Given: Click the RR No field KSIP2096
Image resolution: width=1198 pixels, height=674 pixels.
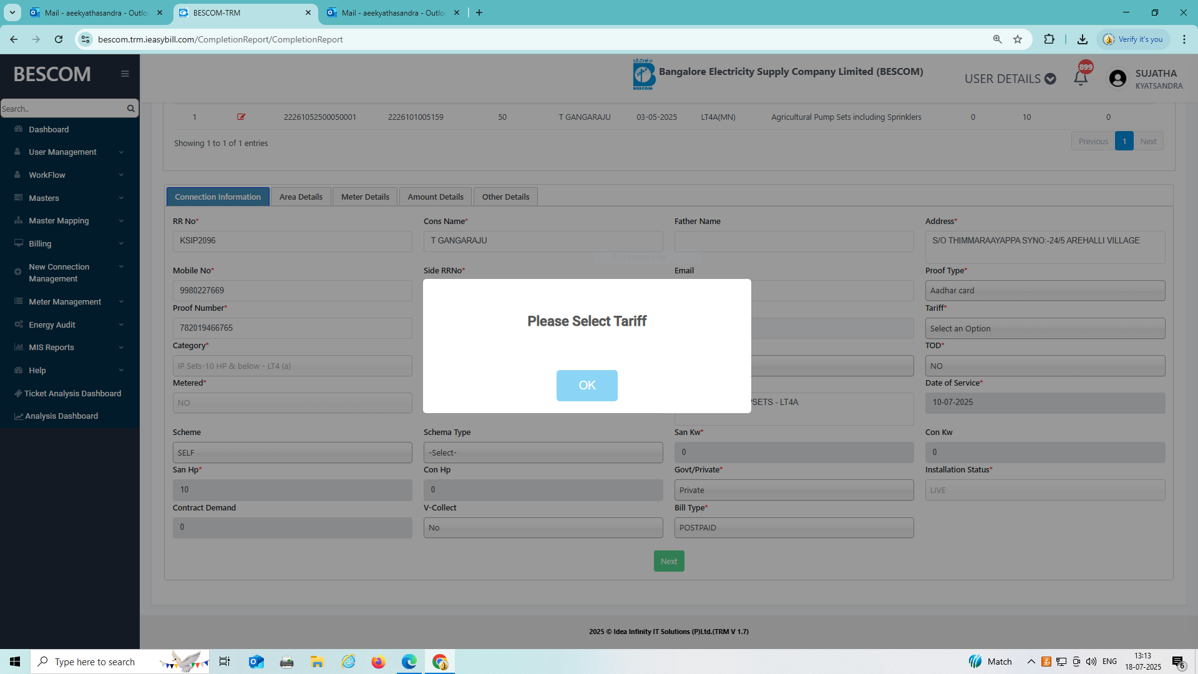Looking at the screenshot, I should tap(293, 241).
